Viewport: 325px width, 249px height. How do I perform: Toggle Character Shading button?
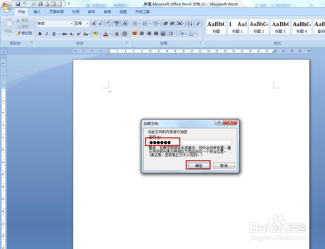(x=117, y=34)
